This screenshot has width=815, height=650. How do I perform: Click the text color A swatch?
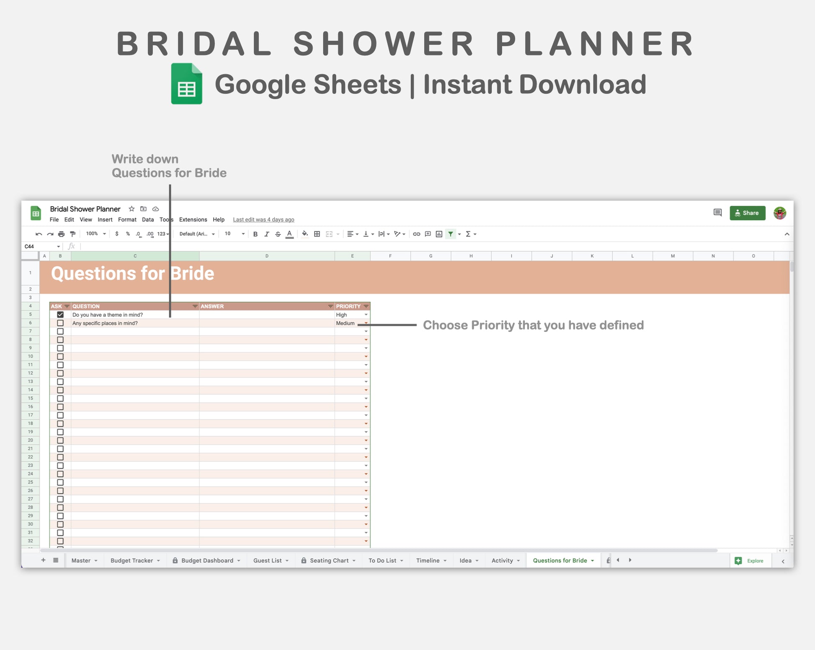(x=289, y=234)
